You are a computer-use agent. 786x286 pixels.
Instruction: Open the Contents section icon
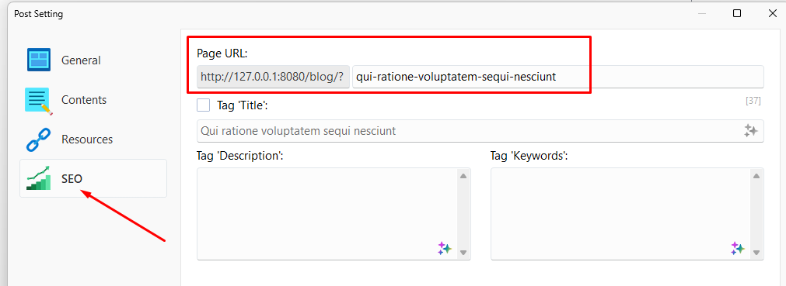pyautogui.click(x=39, y=100)
